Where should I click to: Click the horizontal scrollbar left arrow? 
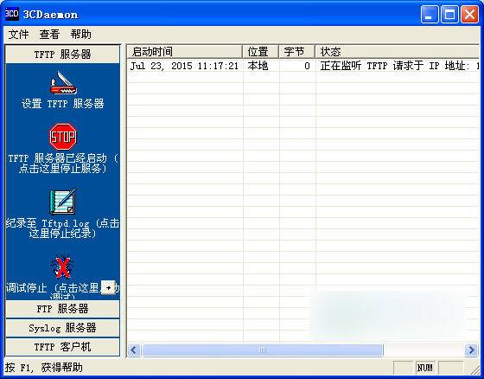click(134, 350)
